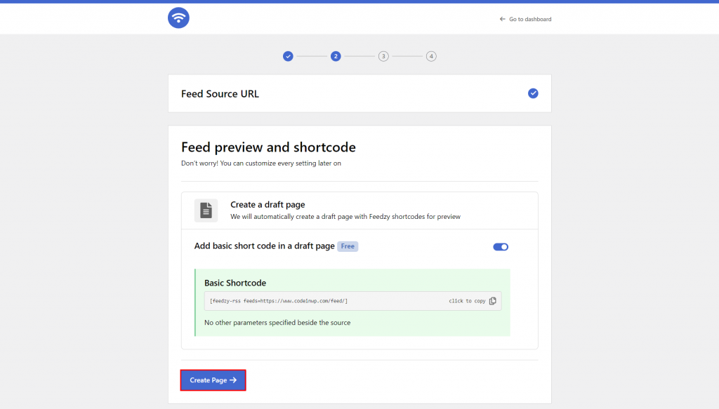Image resolution: width=719 pixels, height=409 pixels.
Task: Jump to step 3 of the wizard
Action: (383, 56)
